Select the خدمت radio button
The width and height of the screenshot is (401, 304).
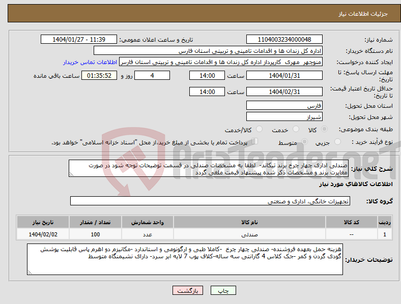(x=296, y=129)
